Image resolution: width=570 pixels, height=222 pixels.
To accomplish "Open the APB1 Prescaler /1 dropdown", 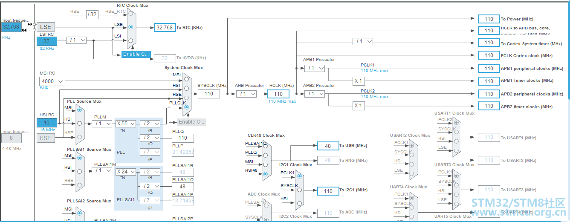I will (x=315, y=68).
